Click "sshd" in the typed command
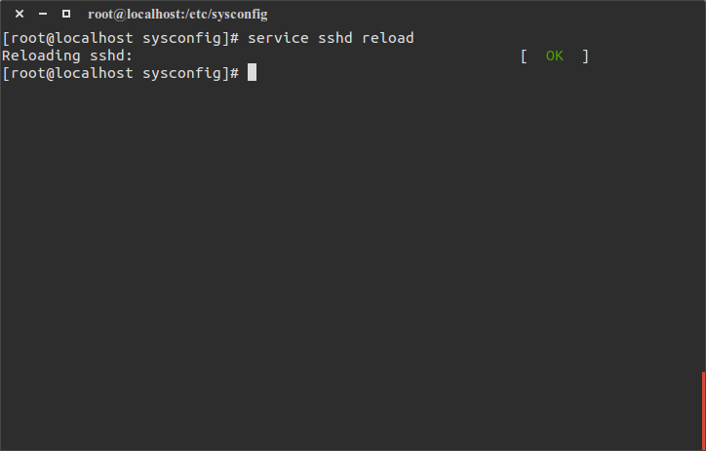This screenshot has height=451, width=706. coord(336,38)
